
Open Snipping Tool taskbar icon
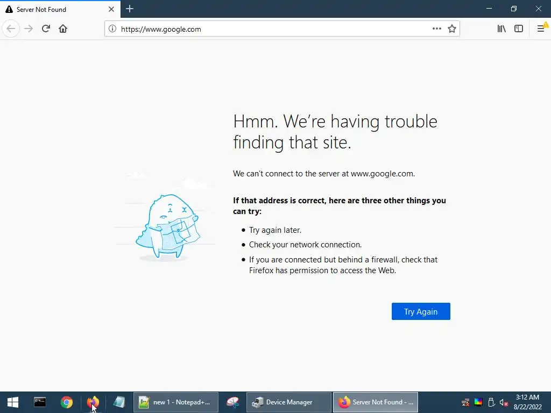232,402
